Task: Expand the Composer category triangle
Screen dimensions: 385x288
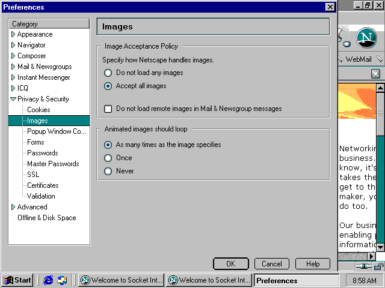Action: 13,56
